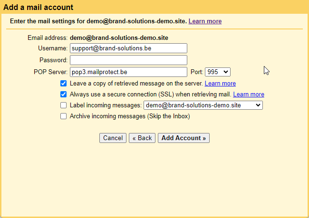This screenshot has height=218, width=309.
Task: Click the POP Server text box
Action: point(128,72)
